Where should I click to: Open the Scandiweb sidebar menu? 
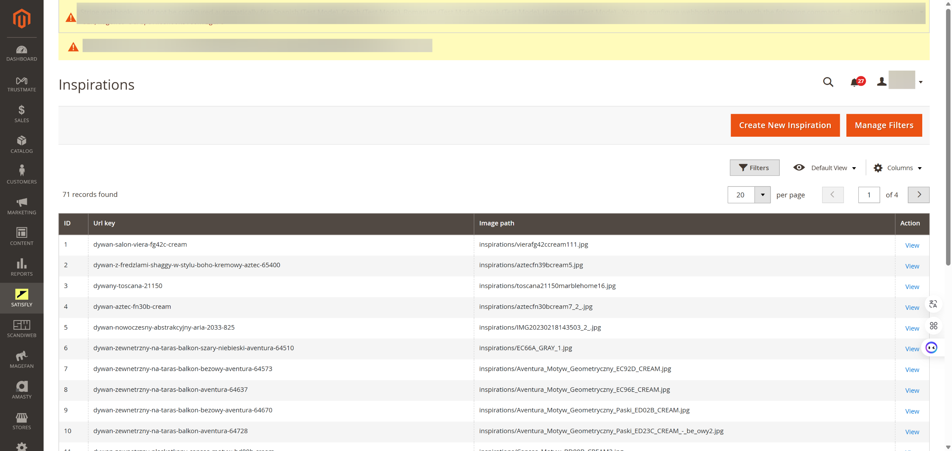(x=22, y=328)
